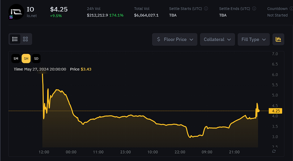Click the 5.0 price axis label

(x=275, y=95)
